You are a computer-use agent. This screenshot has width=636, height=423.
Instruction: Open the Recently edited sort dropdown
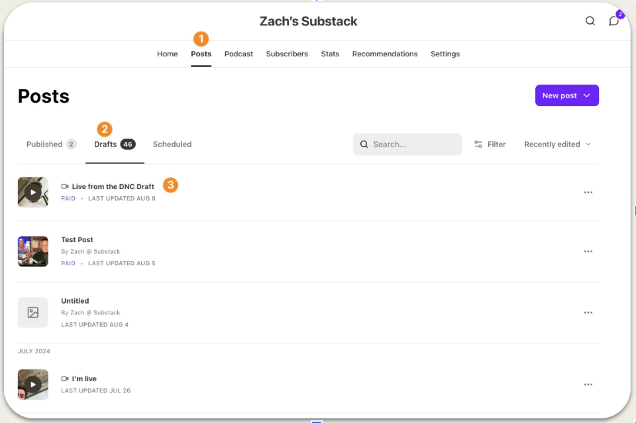tap(558, 144)
